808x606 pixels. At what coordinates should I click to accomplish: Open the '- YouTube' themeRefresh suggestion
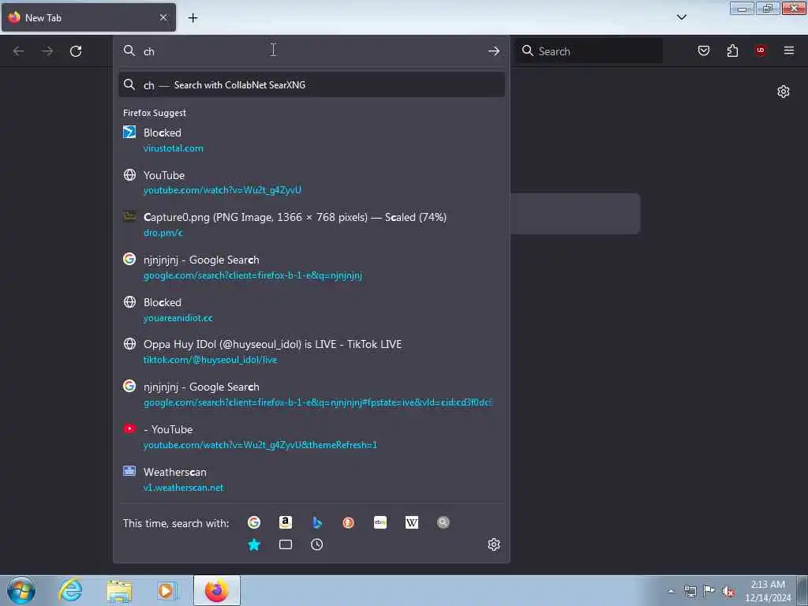pyautogui.click(x=312, y=437)
